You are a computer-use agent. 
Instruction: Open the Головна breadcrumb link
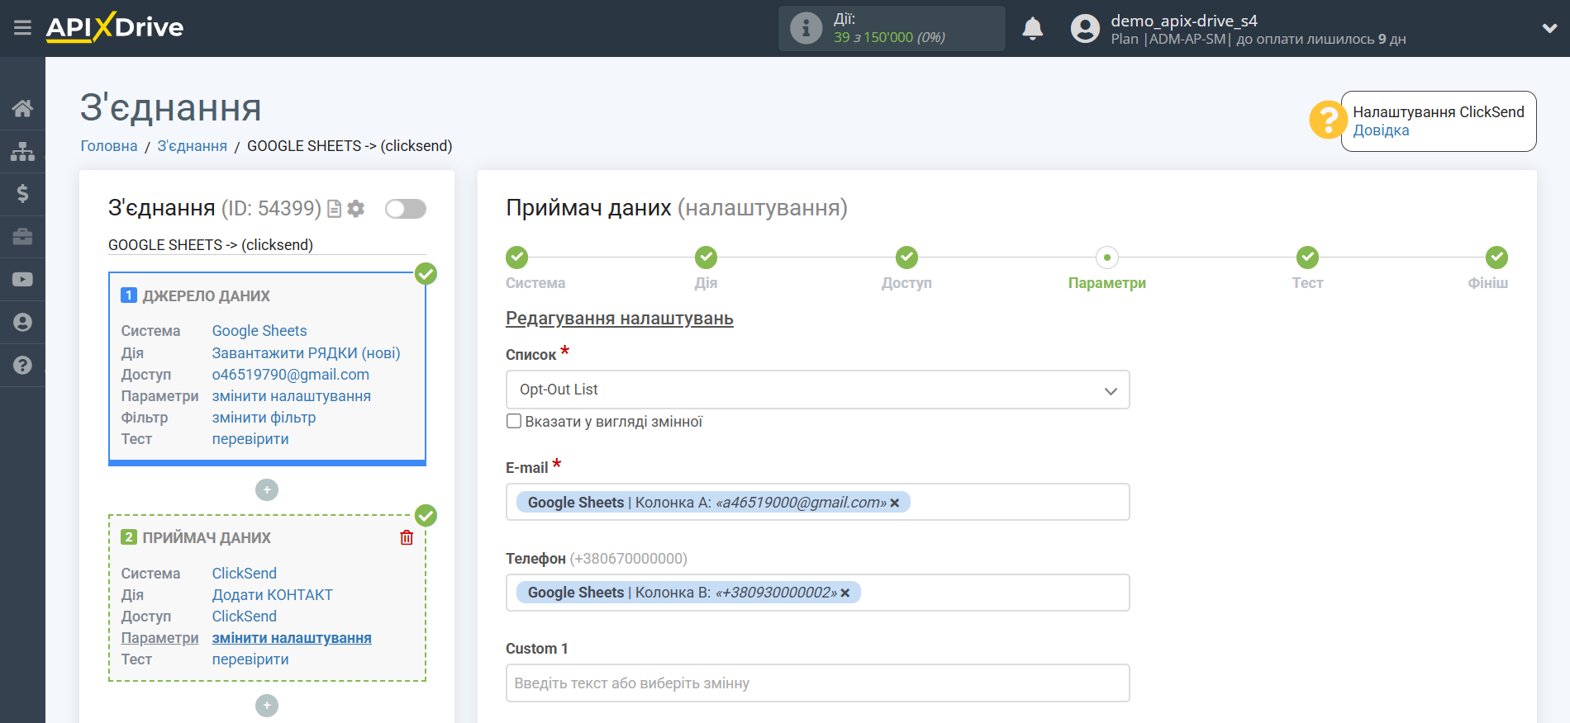109,146
